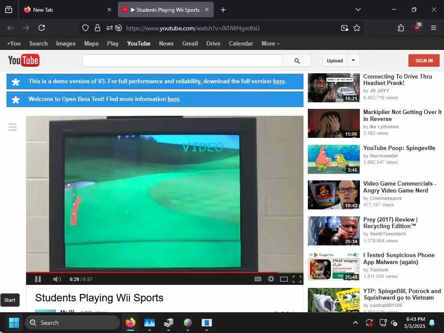
Task: Bookmark this page with the star
Action: click(357, 28)
